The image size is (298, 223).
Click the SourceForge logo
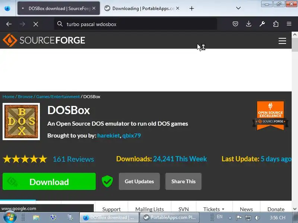44,40
